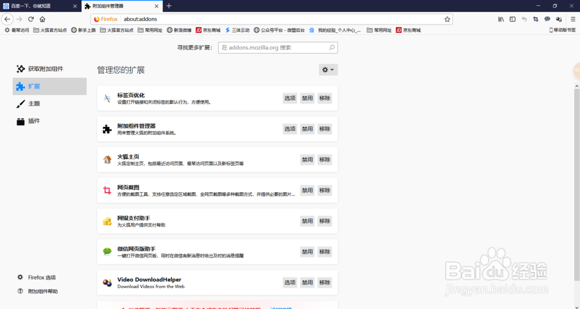Open the 新浪微博 bookmark
Image resolution: width=580 pixels, height=309 pixels.
click(179, 30)
